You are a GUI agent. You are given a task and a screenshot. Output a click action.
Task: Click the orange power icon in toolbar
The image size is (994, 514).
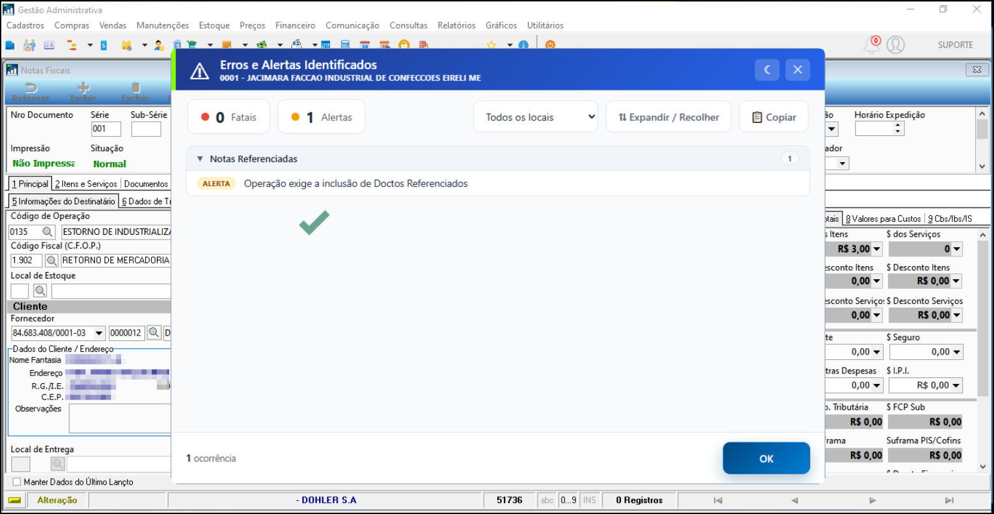coord(550,45)
